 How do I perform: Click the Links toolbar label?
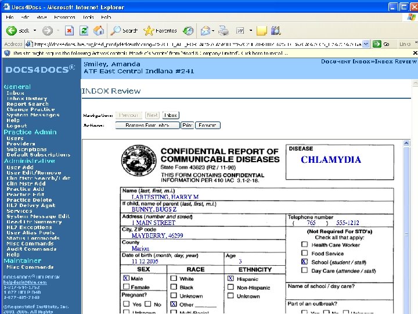click(405, 44)
